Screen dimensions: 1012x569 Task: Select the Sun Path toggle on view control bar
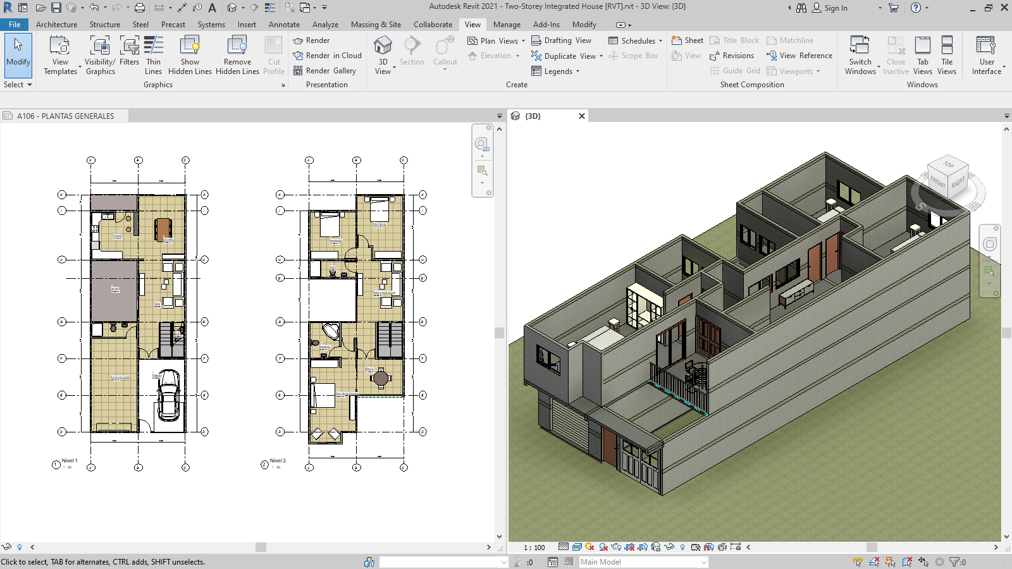pos(588,548)
